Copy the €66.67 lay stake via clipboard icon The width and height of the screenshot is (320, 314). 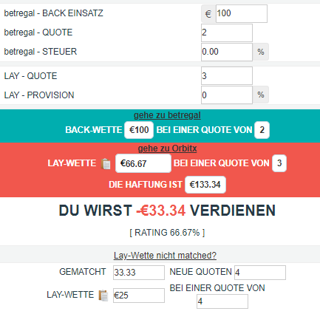106,163
